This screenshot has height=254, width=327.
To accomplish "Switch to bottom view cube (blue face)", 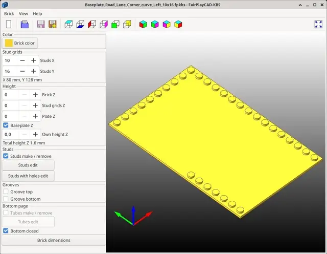I will [80, 24].
